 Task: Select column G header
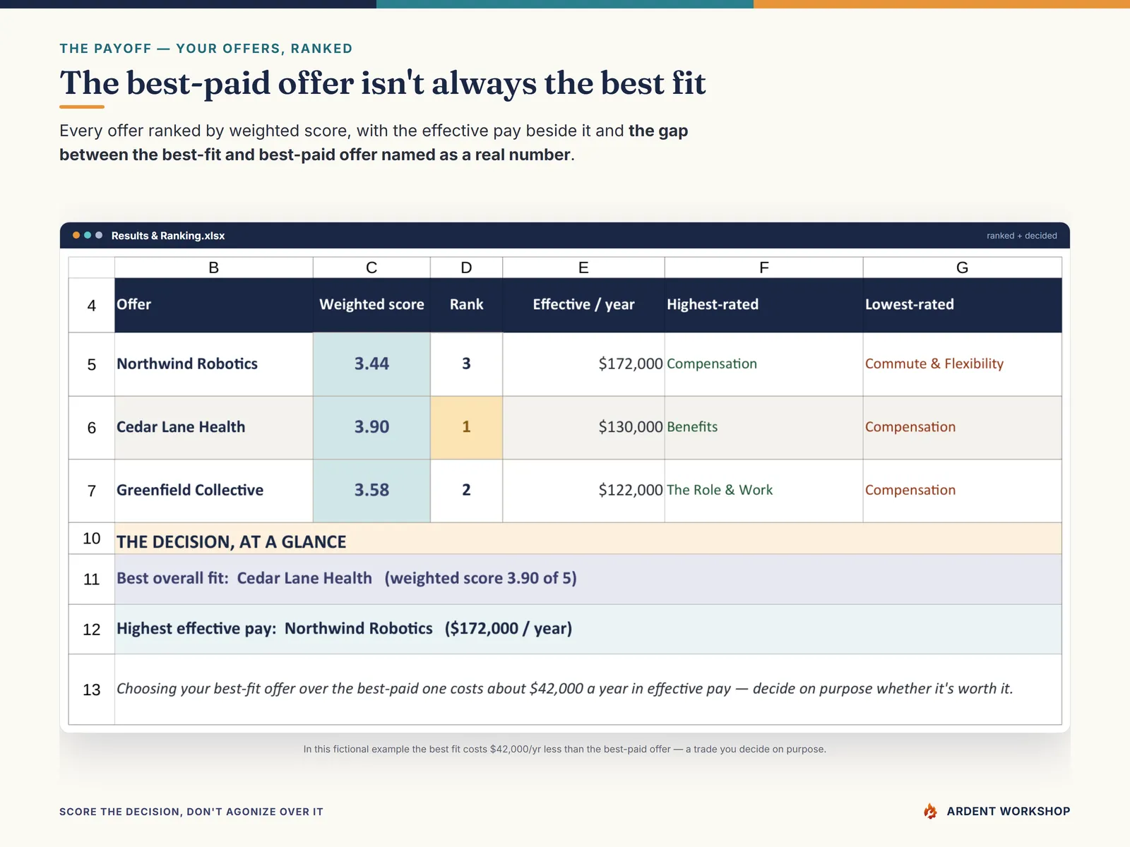pos(962,268)
